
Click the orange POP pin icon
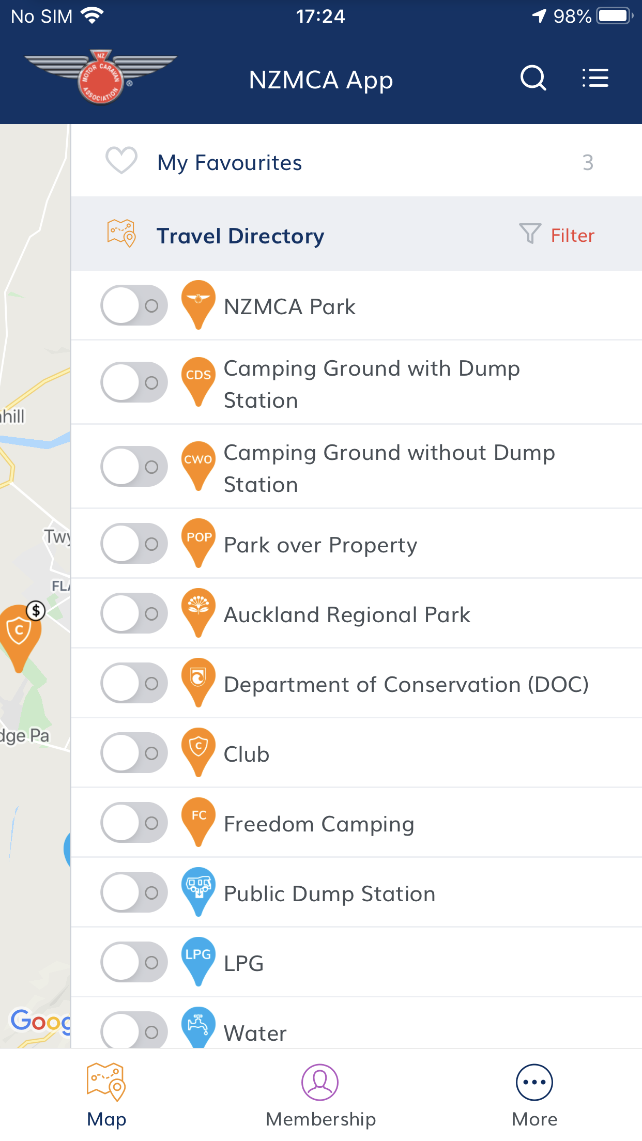(x=198, y=543)
